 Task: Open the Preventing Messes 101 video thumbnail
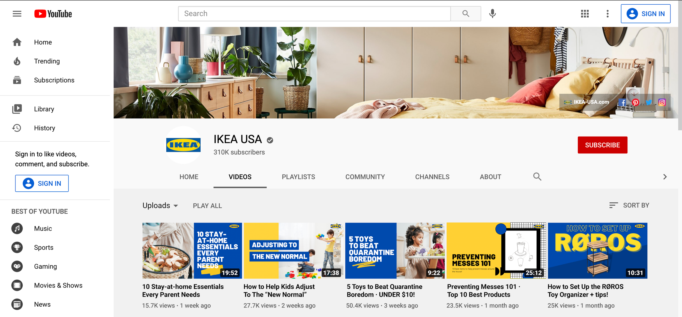(x=496, y=250)
